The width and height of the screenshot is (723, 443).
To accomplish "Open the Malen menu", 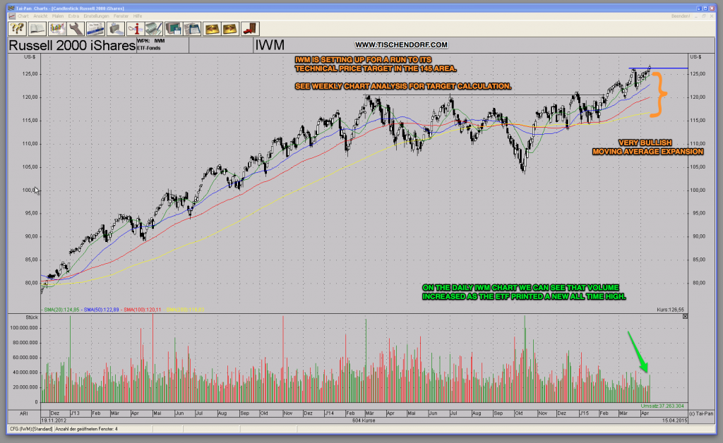I will 59,16.
